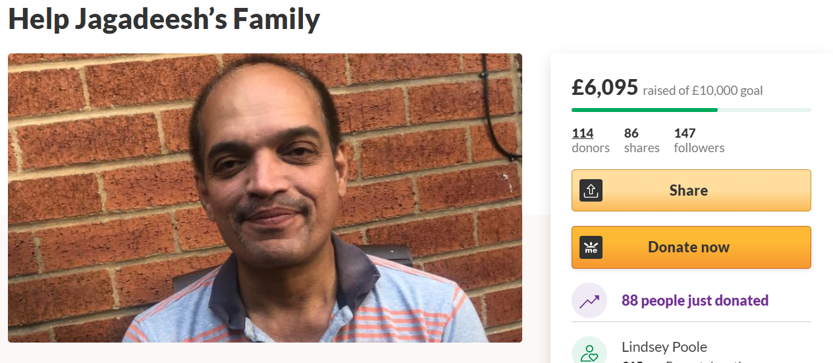Click the green fundraising progress bar
The width and height of the screenshot is (833, 363).
click(x=691, y=110)
